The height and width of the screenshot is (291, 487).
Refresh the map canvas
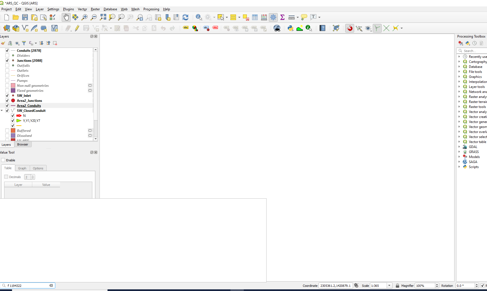tap(185, 17)
